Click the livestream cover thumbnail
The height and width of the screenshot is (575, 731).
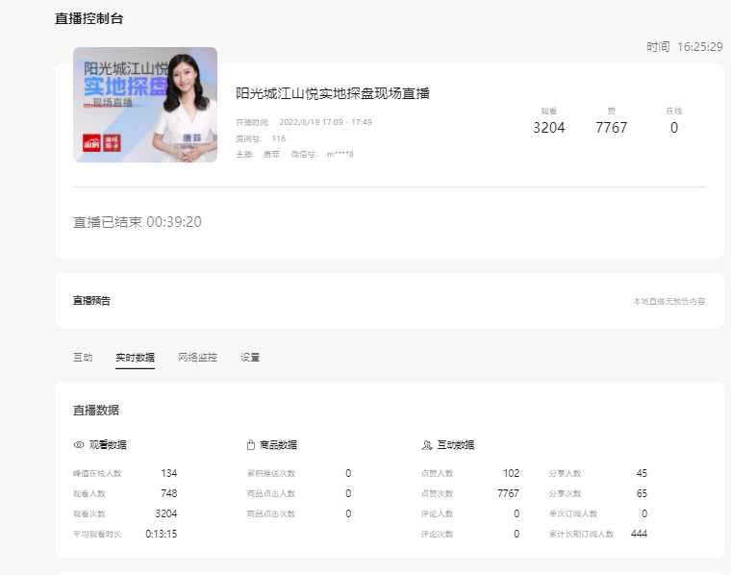click(x=145, y=105)
